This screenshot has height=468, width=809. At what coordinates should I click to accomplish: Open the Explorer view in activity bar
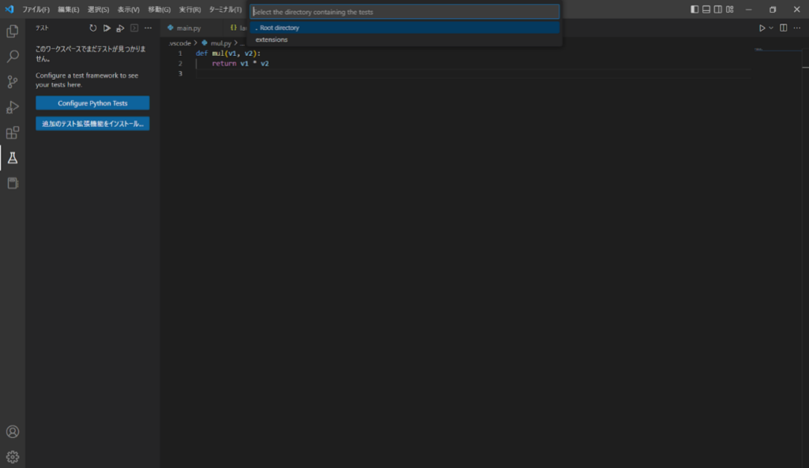(13, 32)
